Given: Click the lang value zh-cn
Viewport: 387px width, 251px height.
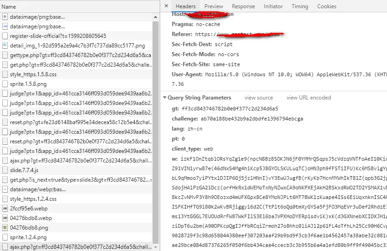Looking at the screenshot, I should (195, 129).
